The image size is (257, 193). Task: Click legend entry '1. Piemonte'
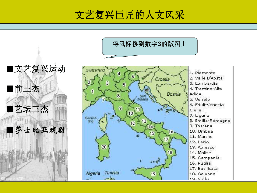[202, 73]
